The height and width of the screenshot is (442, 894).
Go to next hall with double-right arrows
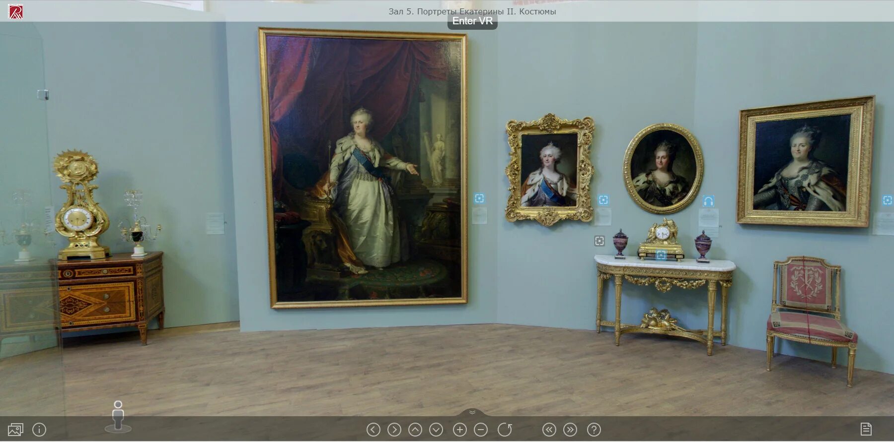click(x=570, y=430)
